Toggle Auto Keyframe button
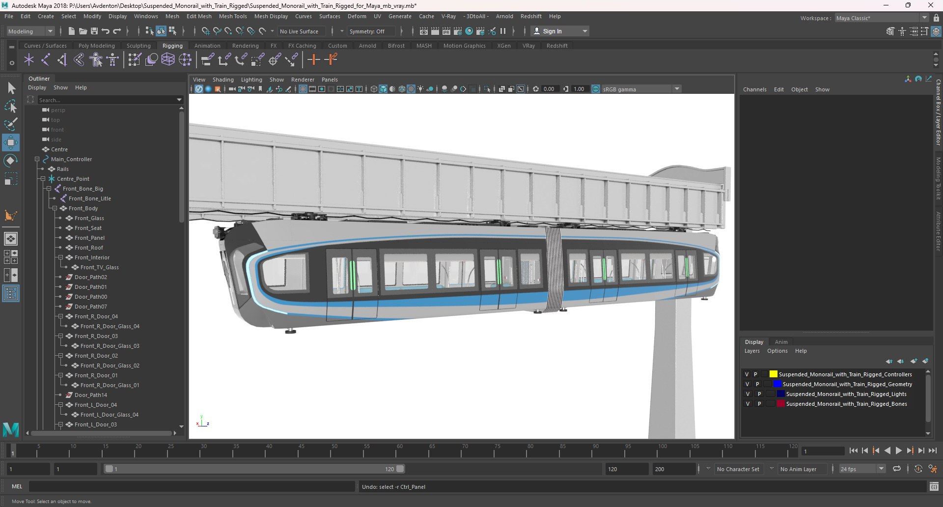Viewport: 943px width, 507px height. (918, 469)
